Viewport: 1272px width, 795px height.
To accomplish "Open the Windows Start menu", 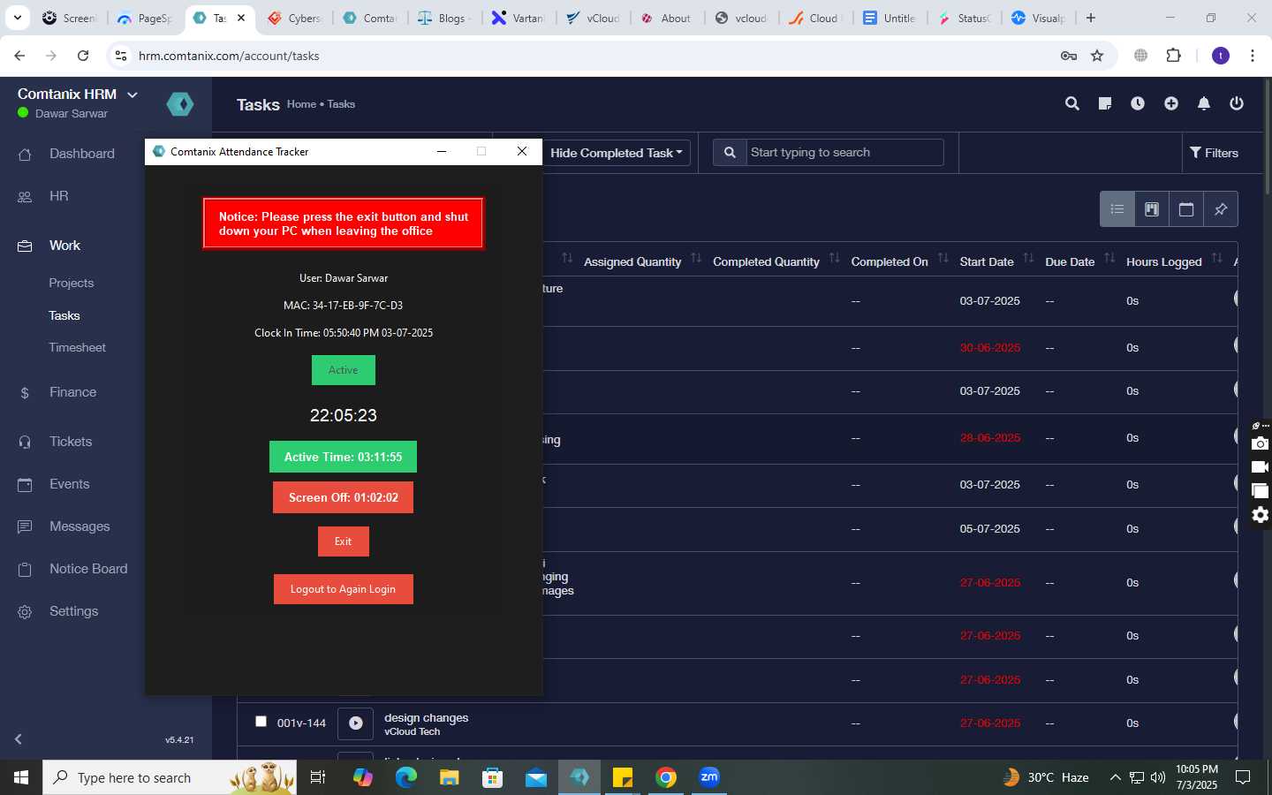I will (21, 777).
